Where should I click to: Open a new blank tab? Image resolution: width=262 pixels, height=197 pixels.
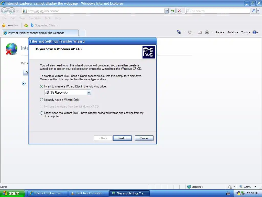point(82,33)
